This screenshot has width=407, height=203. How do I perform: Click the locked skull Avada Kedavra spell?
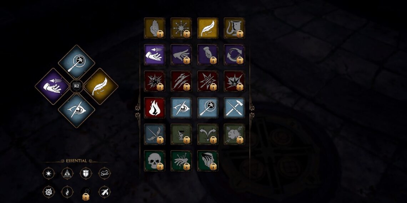point(155,161)
